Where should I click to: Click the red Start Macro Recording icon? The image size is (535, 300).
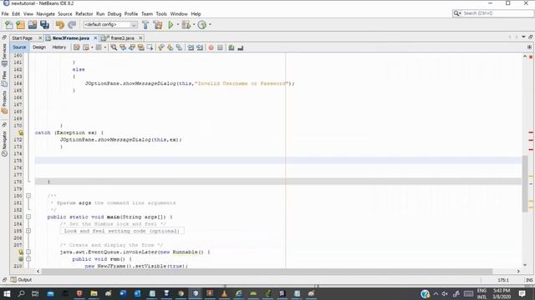click(x=211, y=47)
